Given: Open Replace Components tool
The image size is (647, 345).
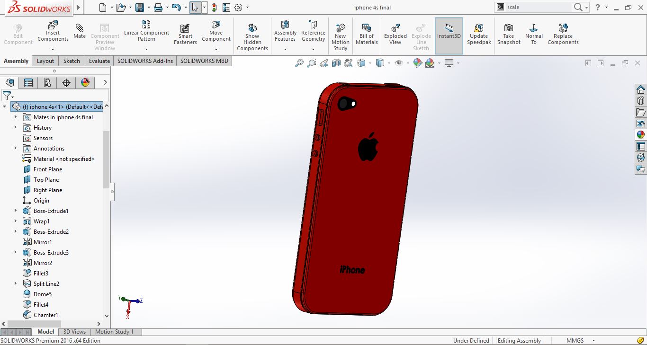Looking at the screenshot, I should [x=563, y=34].
